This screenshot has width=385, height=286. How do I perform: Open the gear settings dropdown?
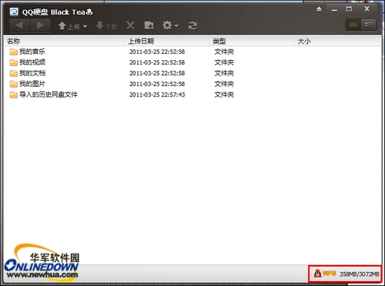tap(170, 25)
